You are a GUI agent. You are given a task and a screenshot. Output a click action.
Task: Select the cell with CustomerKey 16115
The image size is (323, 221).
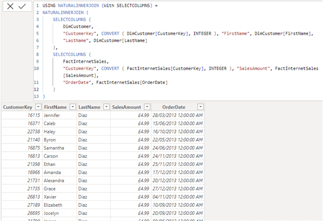pyautogui.click(x=22, y=115)
